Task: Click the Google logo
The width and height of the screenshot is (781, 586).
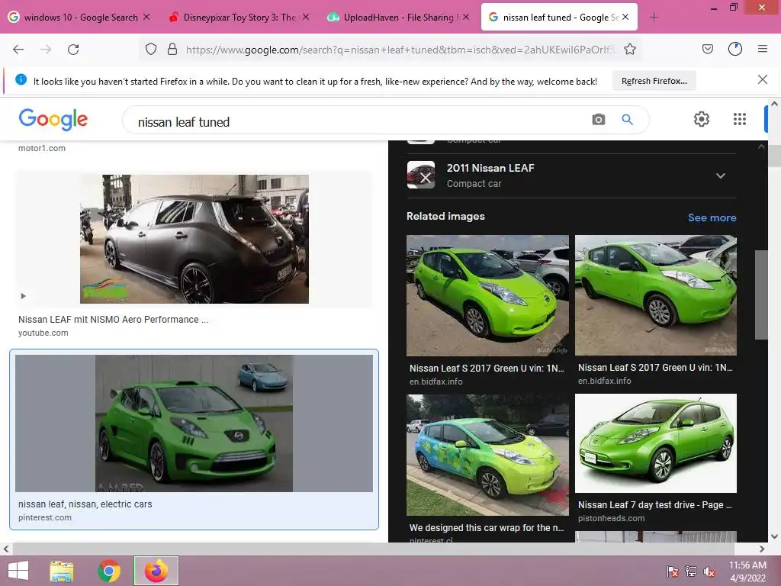Action: (53, 120)
